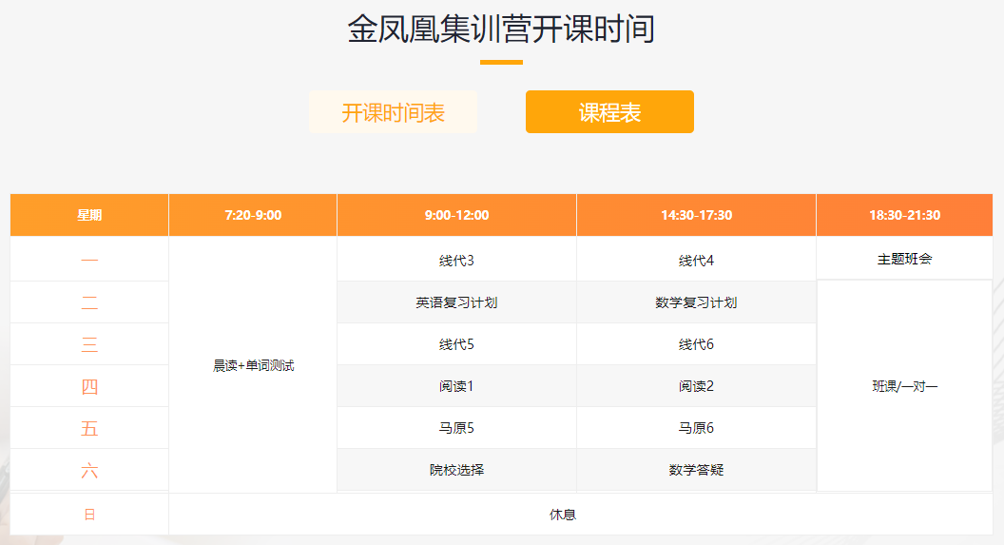Select the 线代5 course cell

456,344
